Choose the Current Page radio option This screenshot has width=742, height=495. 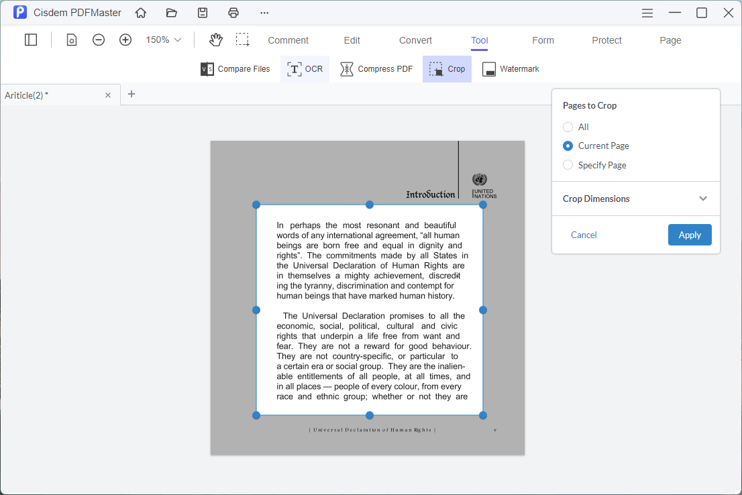pyautogui.click(x=568, y=146)
